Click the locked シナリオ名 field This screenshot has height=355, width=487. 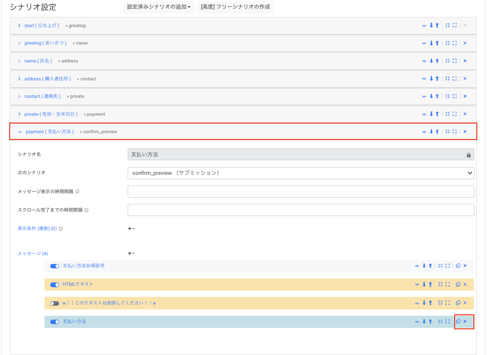(301, 154)
